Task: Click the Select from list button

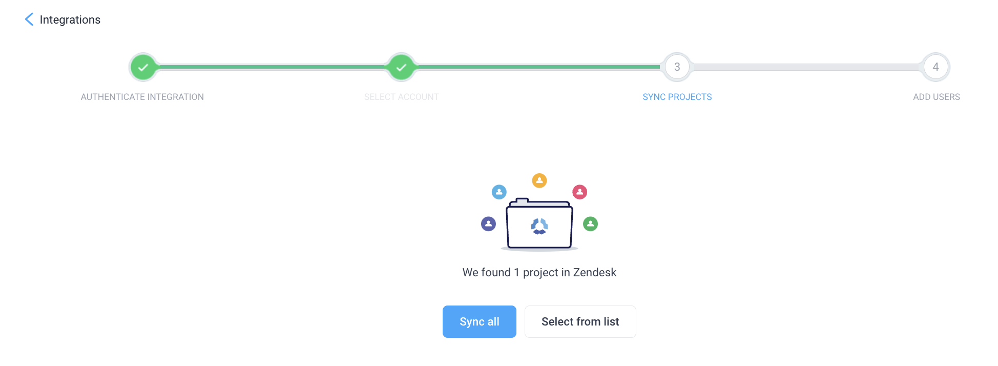Action: [x=580, y=321]
